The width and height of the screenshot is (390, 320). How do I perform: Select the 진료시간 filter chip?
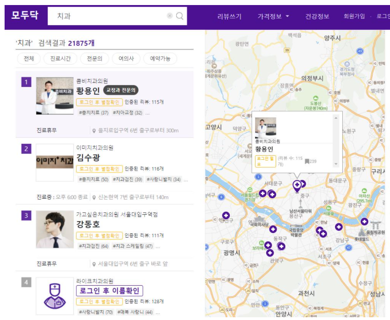click(x=61, y=59)
